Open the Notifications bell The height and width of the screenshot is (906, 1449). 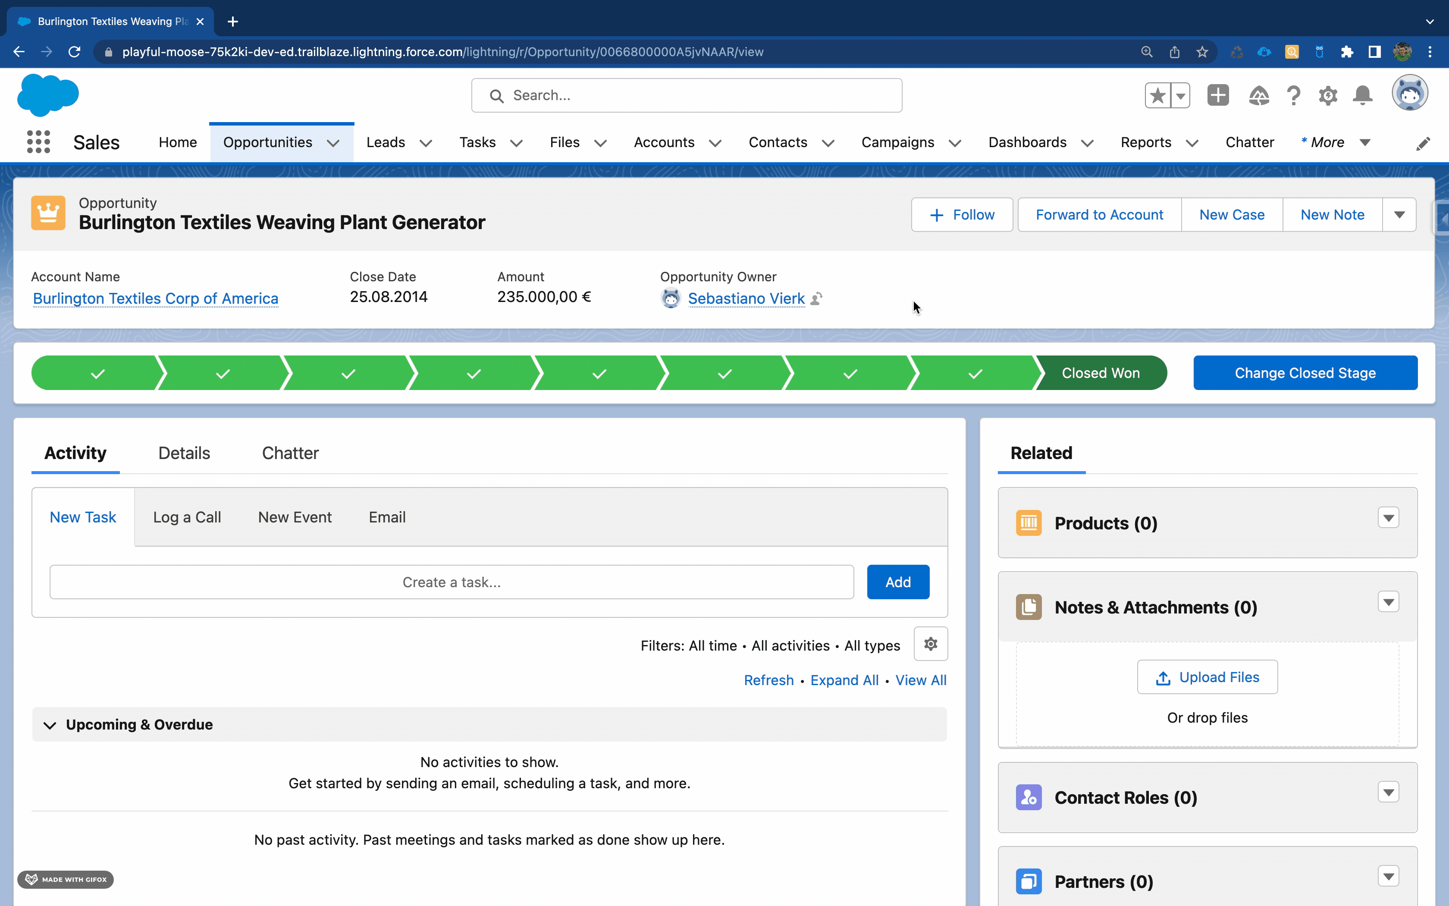click(1362, 95)
